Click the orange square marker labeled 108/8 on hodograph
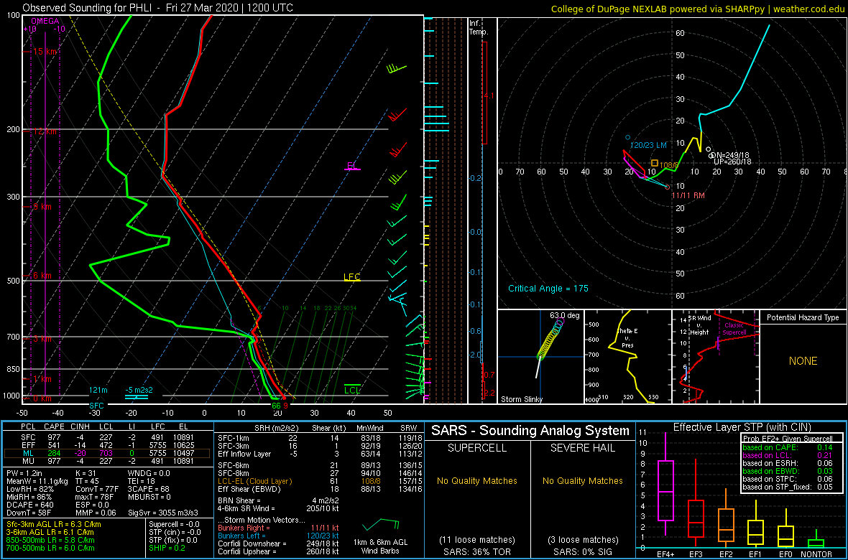 point(655,163)
